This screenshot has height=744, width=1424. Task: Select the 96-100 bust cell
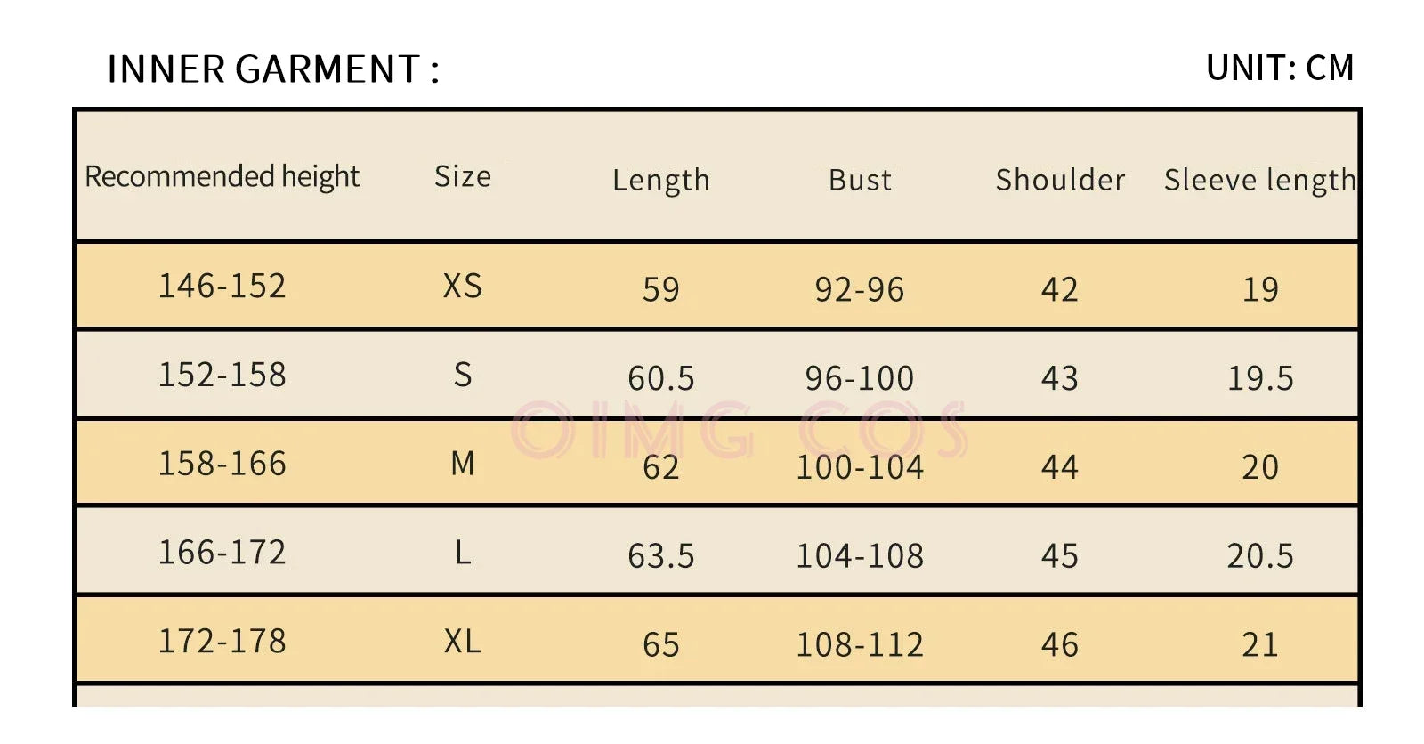859,378
